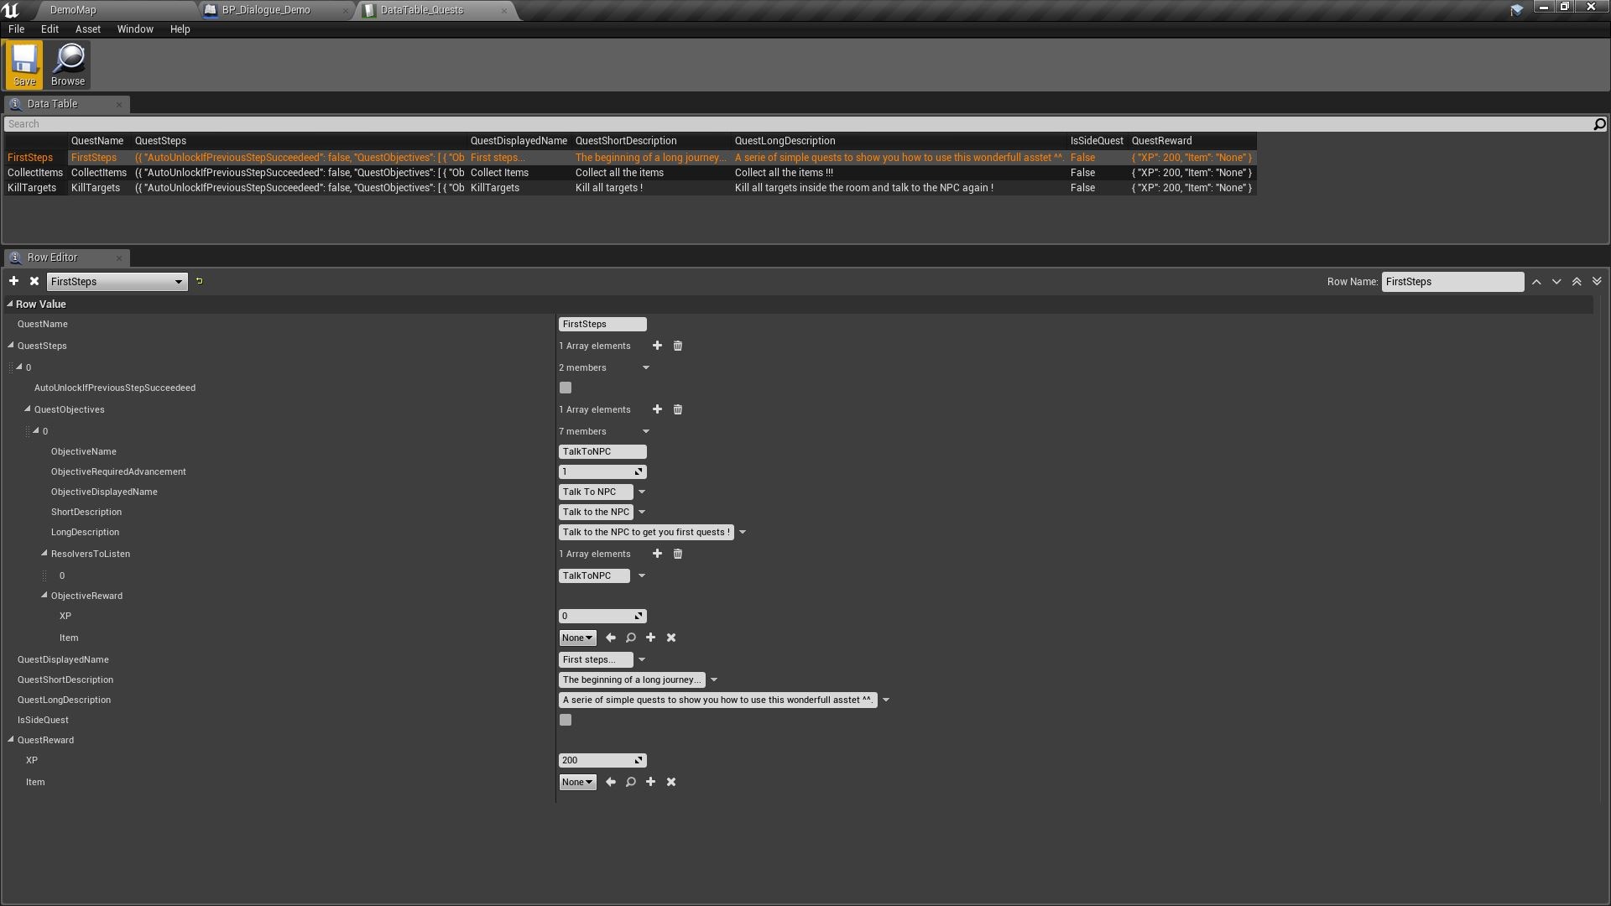1611x906 pixels.
Task: Click use-selected-asset arrow icon for ObjectiveReward Item
Action: point(610,638)
